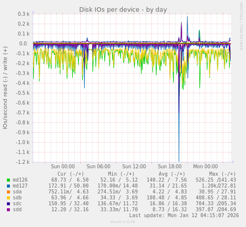This screenshot has height=227, width=246.
Task: Click the 'Max (-/+)' column header
Action: coord(222,174)
